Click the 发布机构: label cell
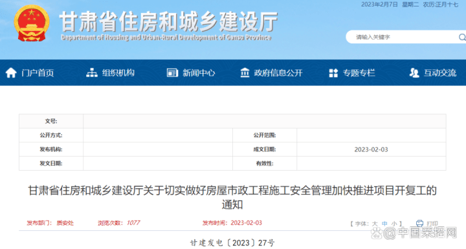The height and width of the screenshot is (249, 466). coord(51,149)
